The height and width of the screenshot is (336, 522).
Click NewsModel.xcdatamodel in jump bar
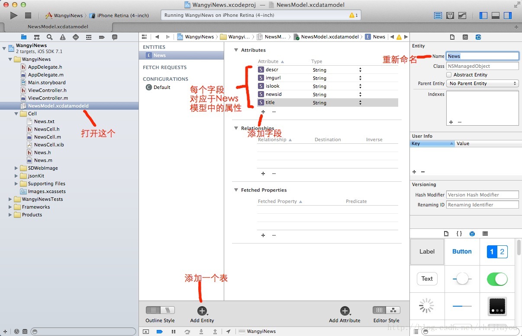click(x=327, y=37)
